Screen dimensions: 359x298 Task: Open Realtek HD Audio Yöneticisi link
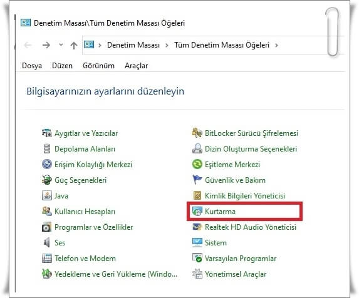click(251, 227)
